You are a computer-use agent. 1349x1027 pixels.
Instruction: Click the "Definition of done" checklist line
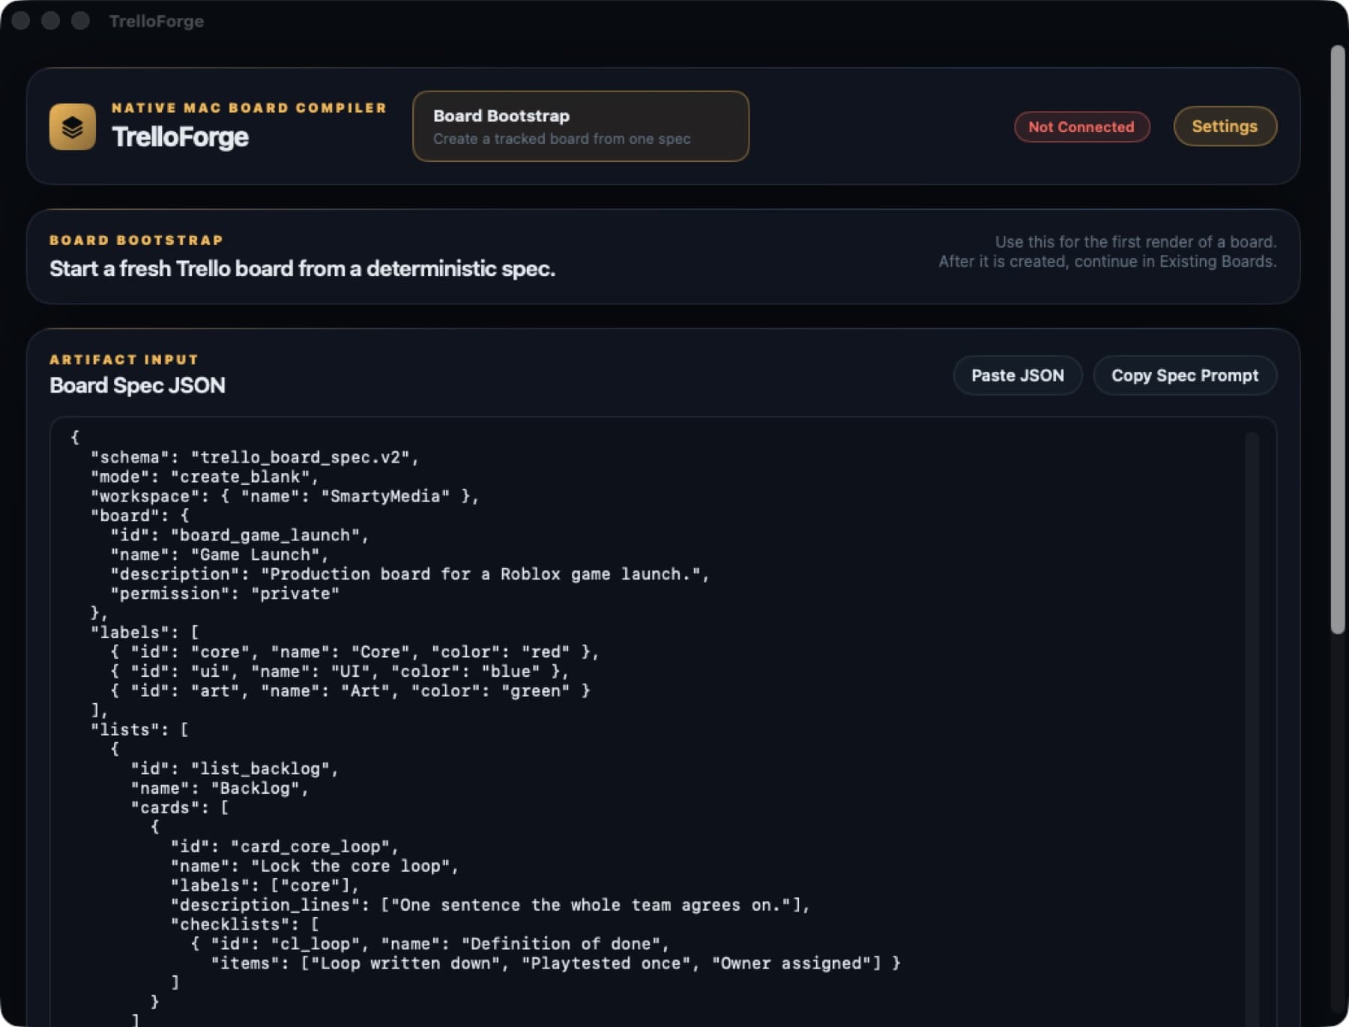430,945
